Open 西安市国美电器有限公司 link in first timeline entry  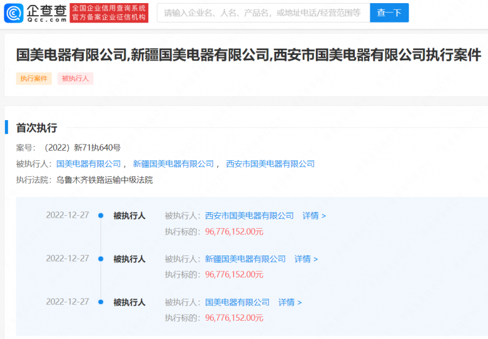[249, 215]
